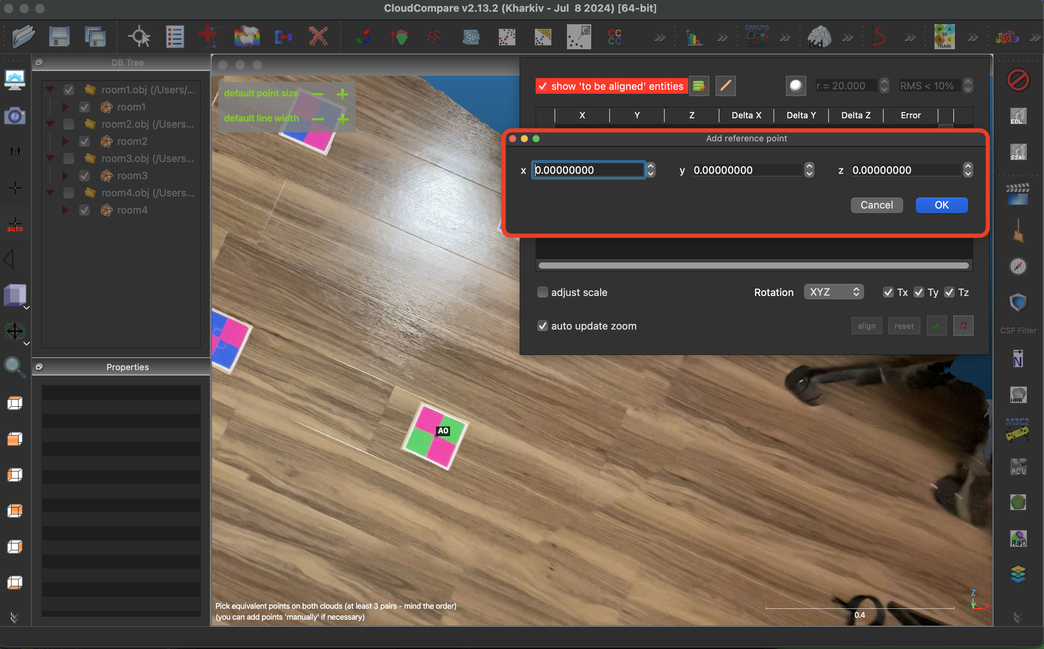Screen dimensions: 1044x649
Task: Click the Open file folder icon
Action: (x=23, y=37)
